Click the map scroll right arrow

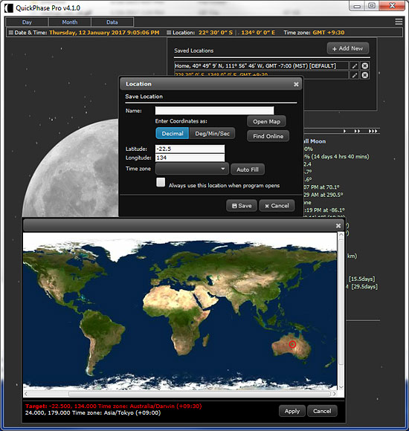(x=334, y=394)
